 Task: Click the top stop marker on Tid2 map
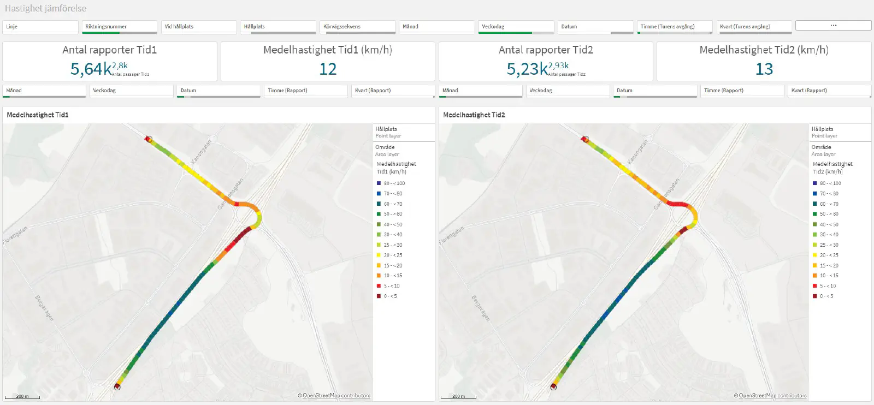click(586, 139)
